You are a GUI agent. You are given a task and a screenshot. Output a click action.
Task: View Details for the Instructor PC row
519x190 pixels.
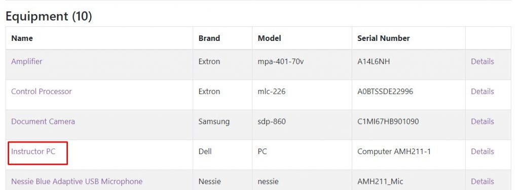click(x=483, y=152)
